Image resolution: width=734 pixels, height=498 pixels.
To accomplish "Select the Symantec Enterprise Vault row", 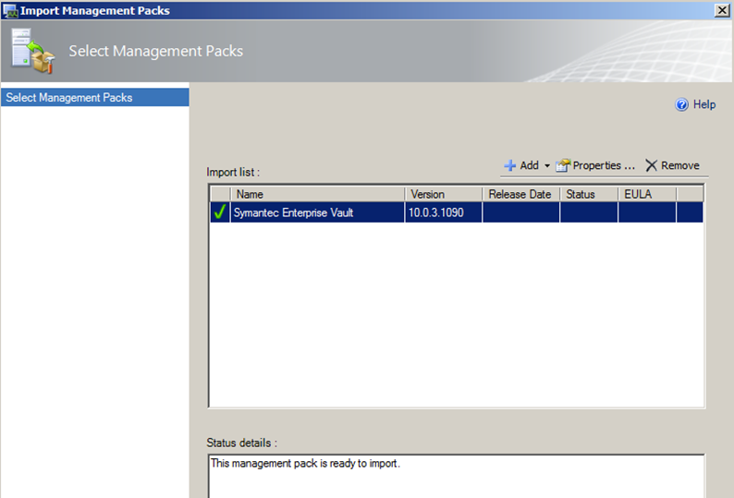I will point(457,213).
